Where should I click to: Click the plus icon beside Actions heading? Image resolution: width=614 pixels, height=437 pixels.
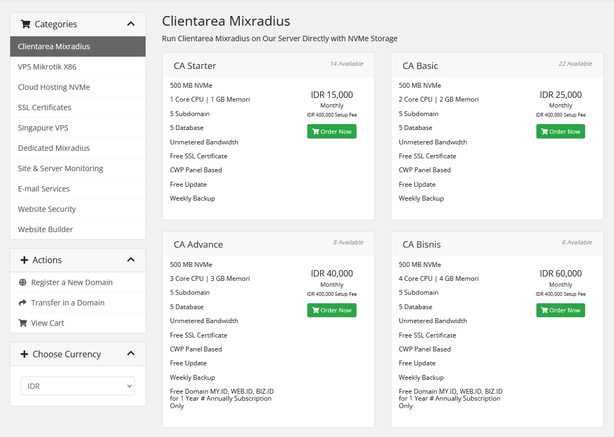point(24,260)
